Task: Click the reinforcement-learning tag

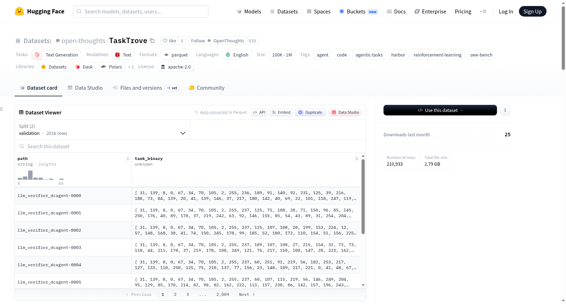Action: [438, 55]
